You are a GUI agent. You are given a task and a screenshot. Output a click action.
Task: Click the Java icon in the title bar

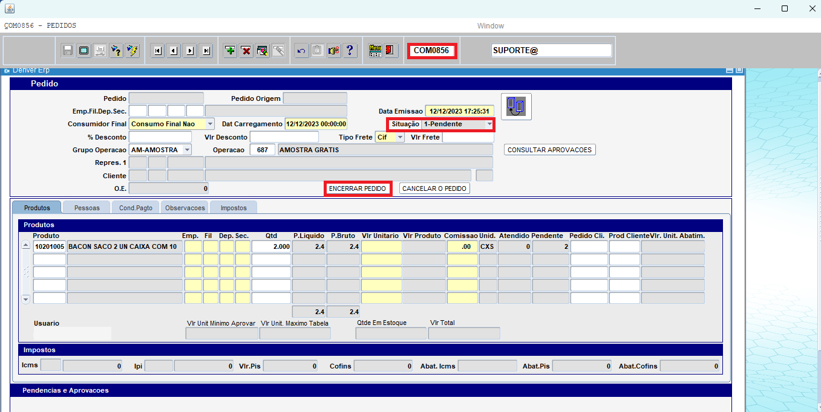[x=9, y=8]
